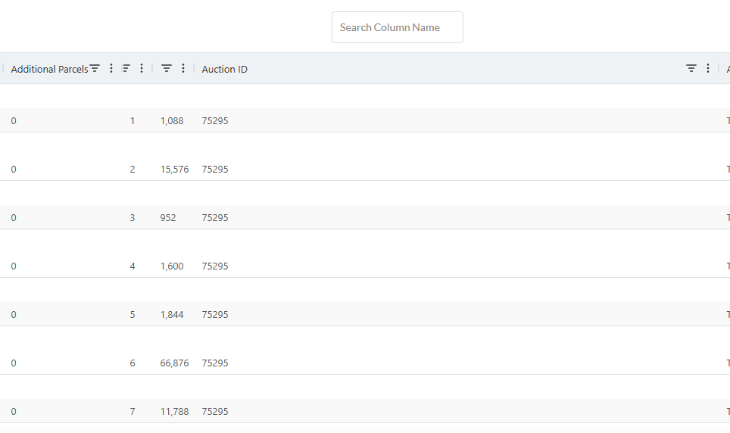Open the 0 link in row 7

pos(14,411)
